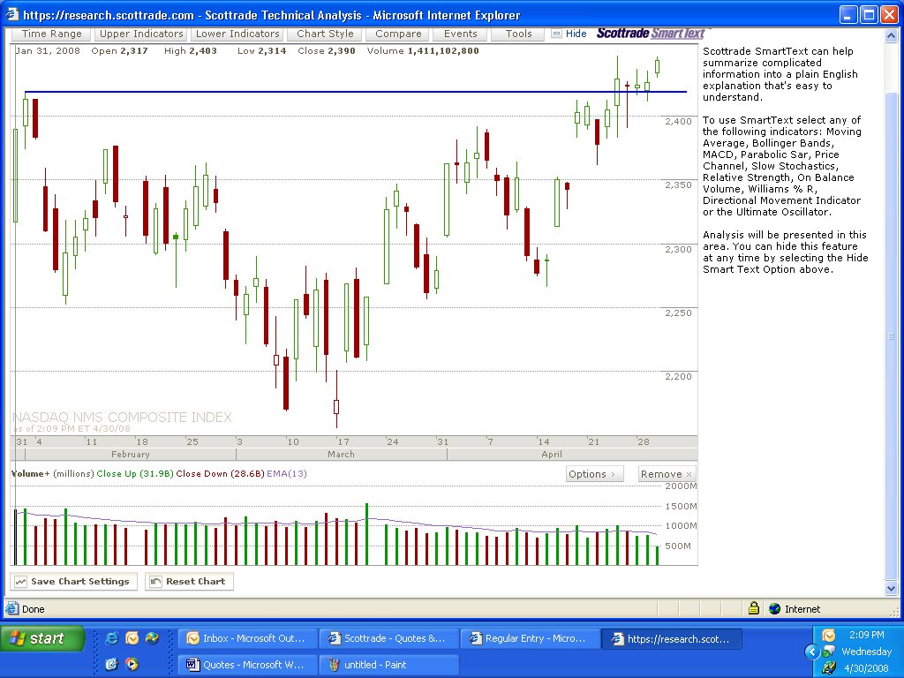Screen dimensions: 904x678
Task: Click the March month label on axis
Action: [342, 455]
